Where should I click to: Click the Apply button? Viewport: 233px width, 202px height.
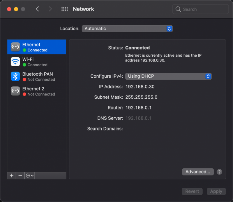(x=216, y=191)
